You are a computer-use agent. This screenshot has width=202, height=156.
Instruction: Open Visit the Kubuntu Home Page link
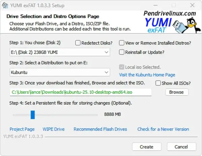[x=147, y=75]
